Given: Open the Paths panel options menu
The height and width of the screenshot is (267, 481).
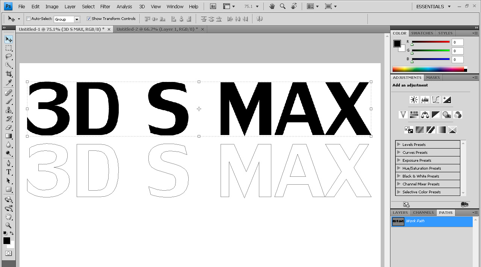Looking at the screenshot, I should coord(475,212).
